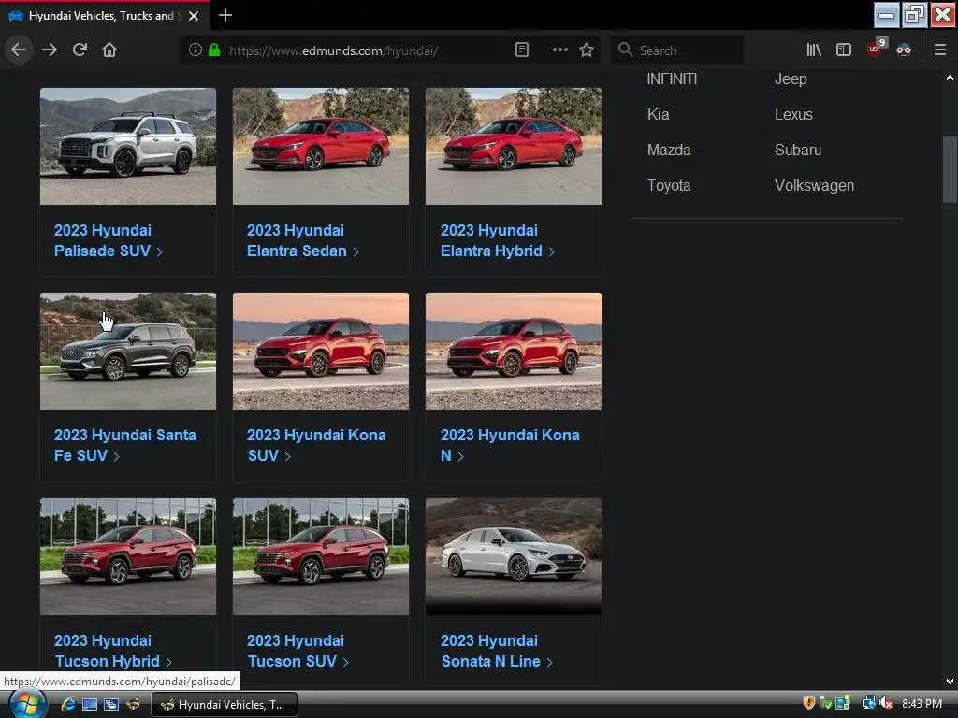Click the Kona N car photo
958x718 pixels.
(x=514, y=352)
